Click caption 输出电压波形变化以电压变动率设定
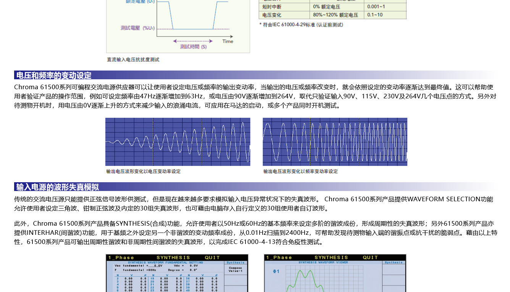 [x=143, y=172]
